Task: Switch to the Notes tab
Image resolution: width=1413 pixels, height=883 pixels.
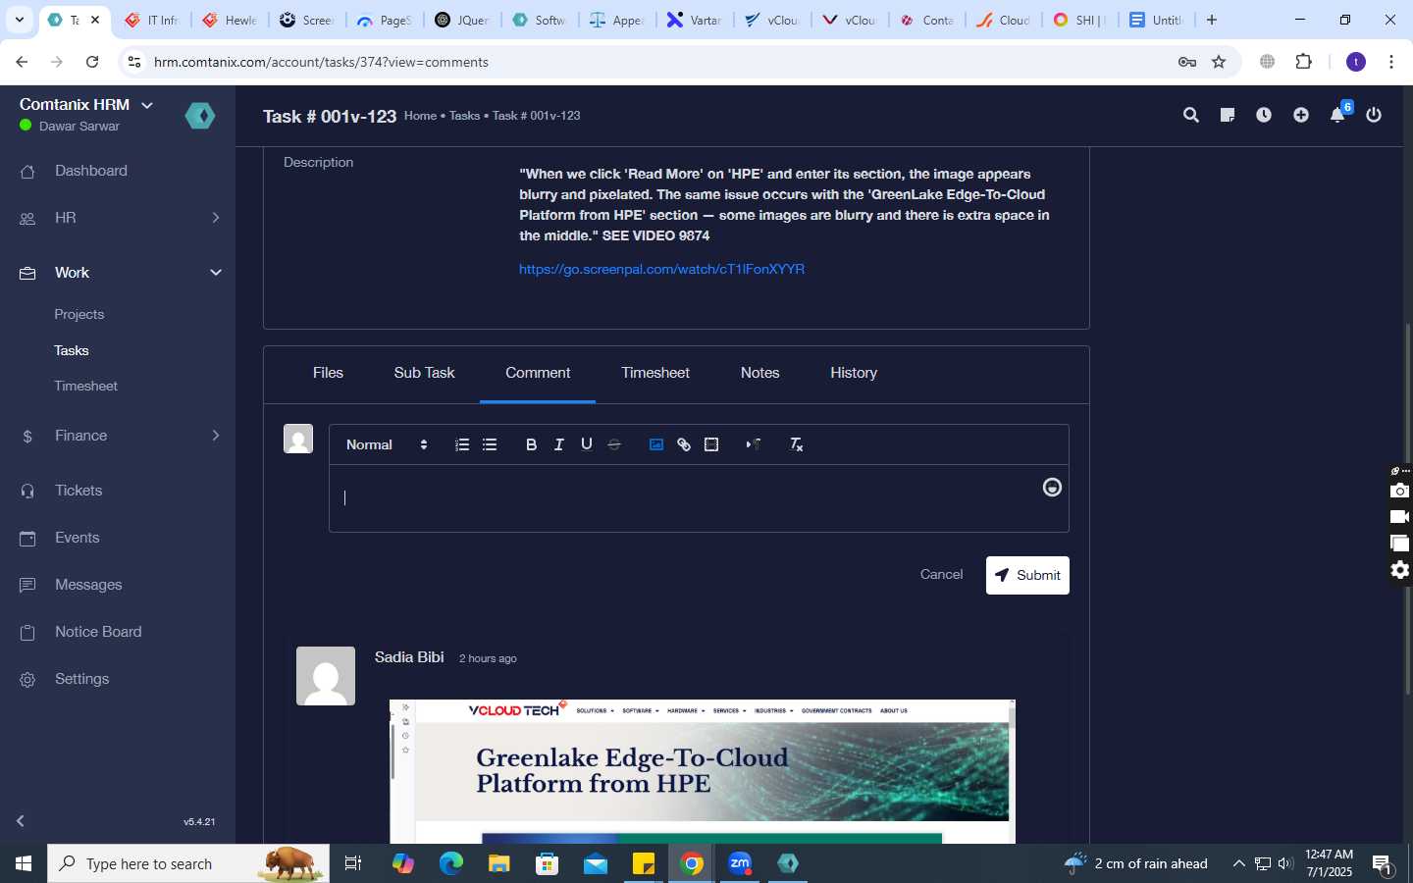Action: point(760,373)
